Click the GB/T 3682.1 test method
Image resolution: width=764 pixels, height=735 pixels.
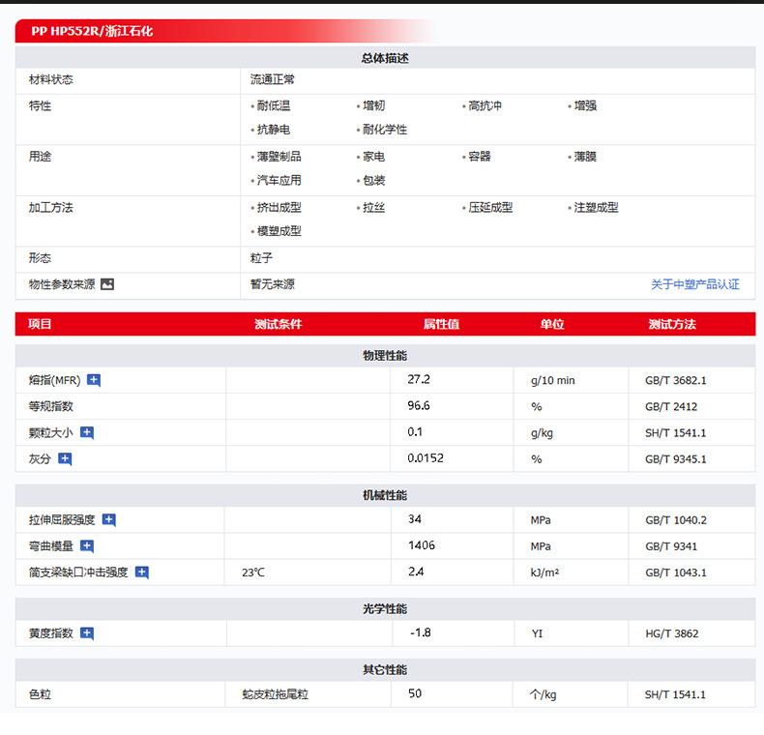coord(675,381)
